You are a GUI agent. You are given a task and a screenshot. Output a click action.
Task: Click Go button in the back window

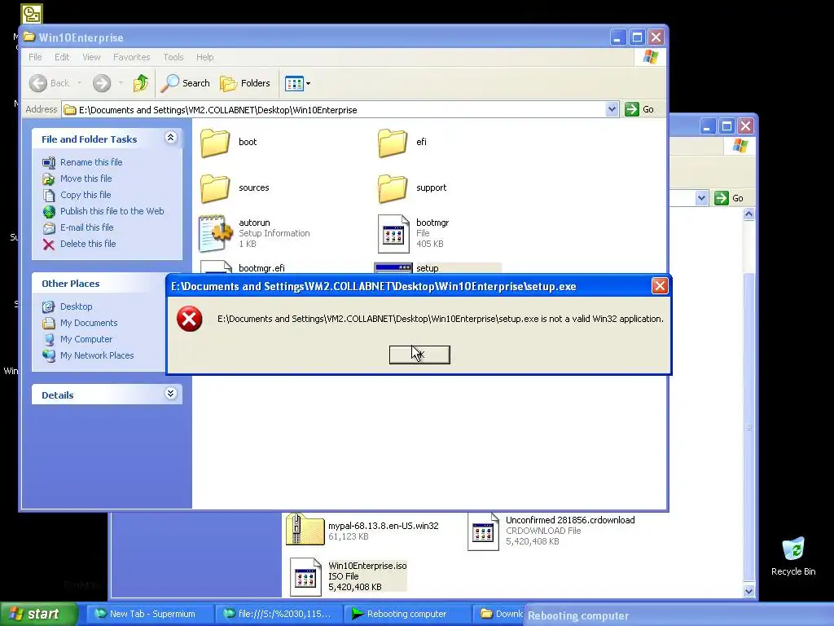[730, 198]
